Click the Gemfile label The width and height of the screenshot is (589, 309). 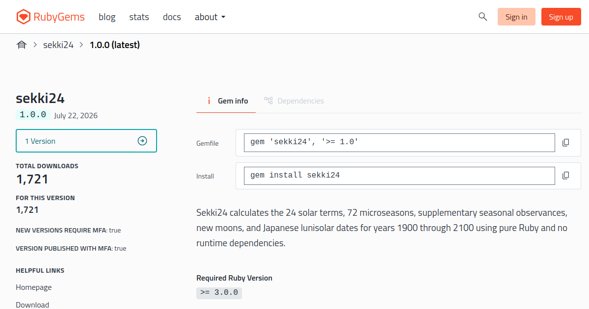coord(208,143)
